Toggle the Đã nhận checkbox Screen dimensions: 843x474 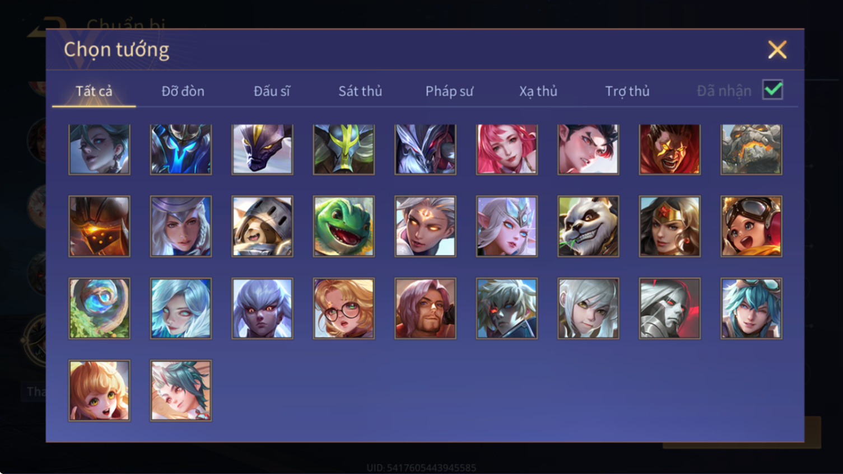(773, 90)
